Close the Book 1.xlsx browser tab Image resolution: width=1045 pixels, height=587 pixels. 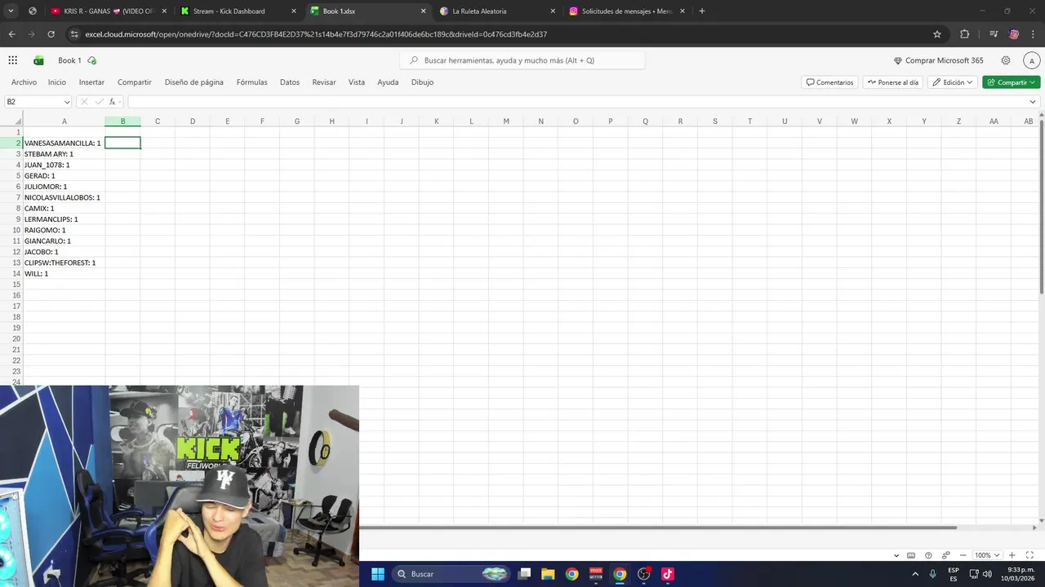(x=423, y=11)
